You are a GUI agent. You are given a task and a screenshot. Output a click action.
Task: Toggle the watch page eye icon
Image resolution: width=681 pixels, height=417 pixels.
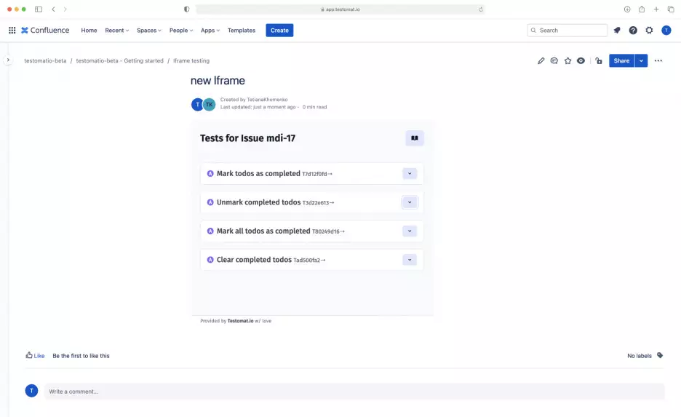(581, 61)
